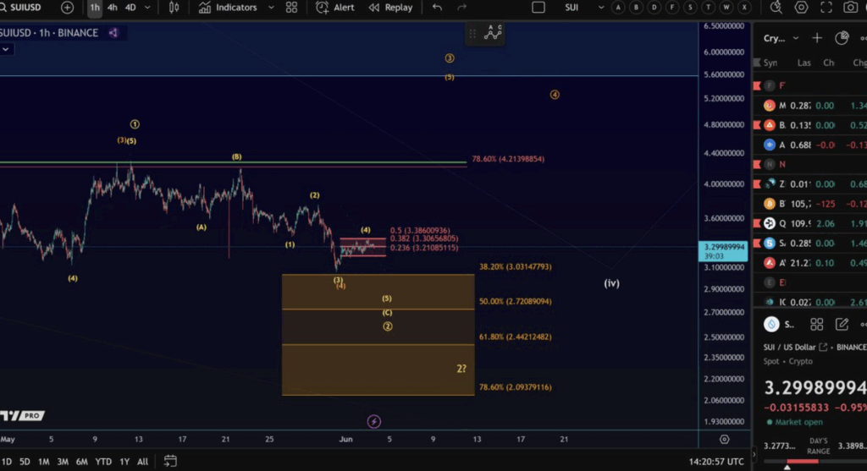
Task: Expand the layout dropdown arrow next to SUI
Action: [600, 7]
